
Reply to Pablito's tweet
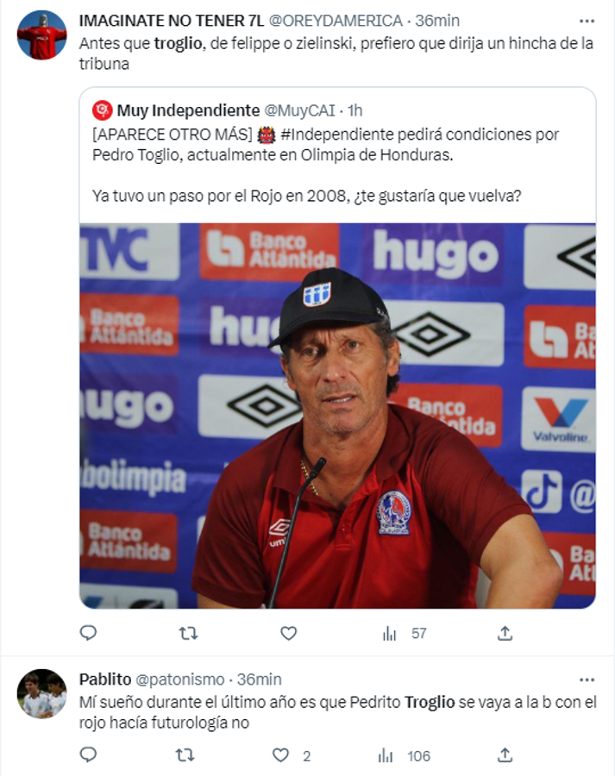pyautogui.click(x=88, y=755)
